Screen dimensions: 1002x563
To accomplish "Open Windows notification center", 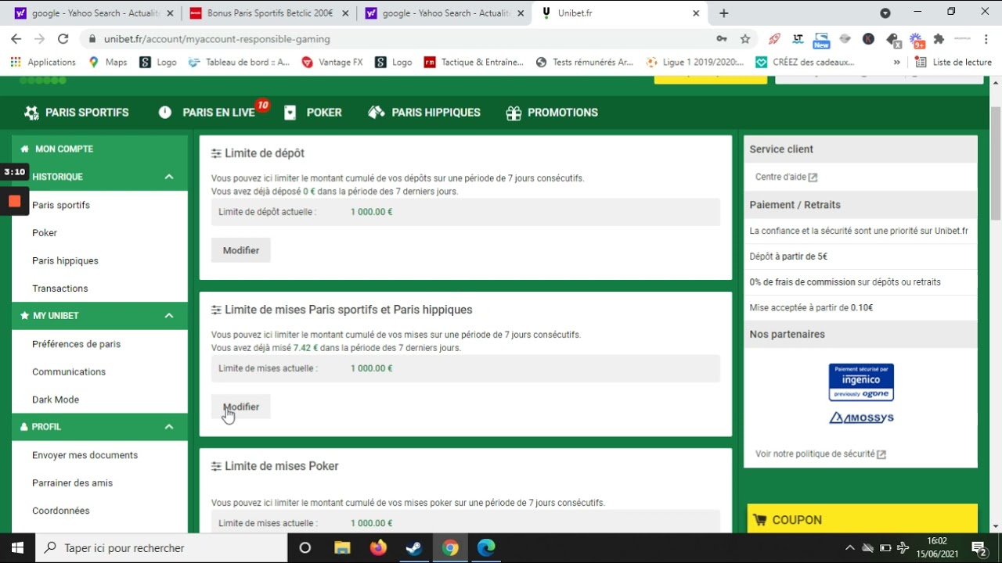I will pyautogui.click(x=979, y=548).
